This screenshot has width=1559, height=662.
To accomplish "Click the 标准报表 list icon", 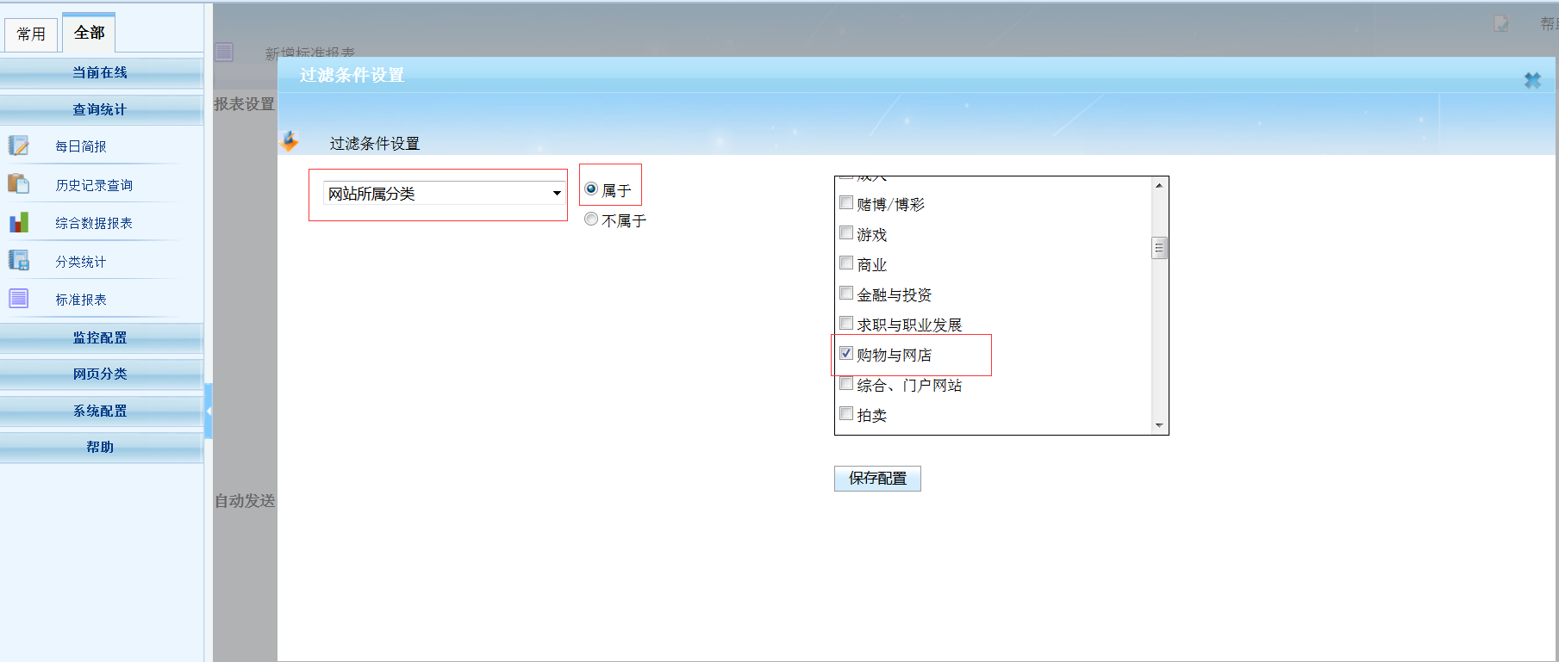I will pos(19,299).
